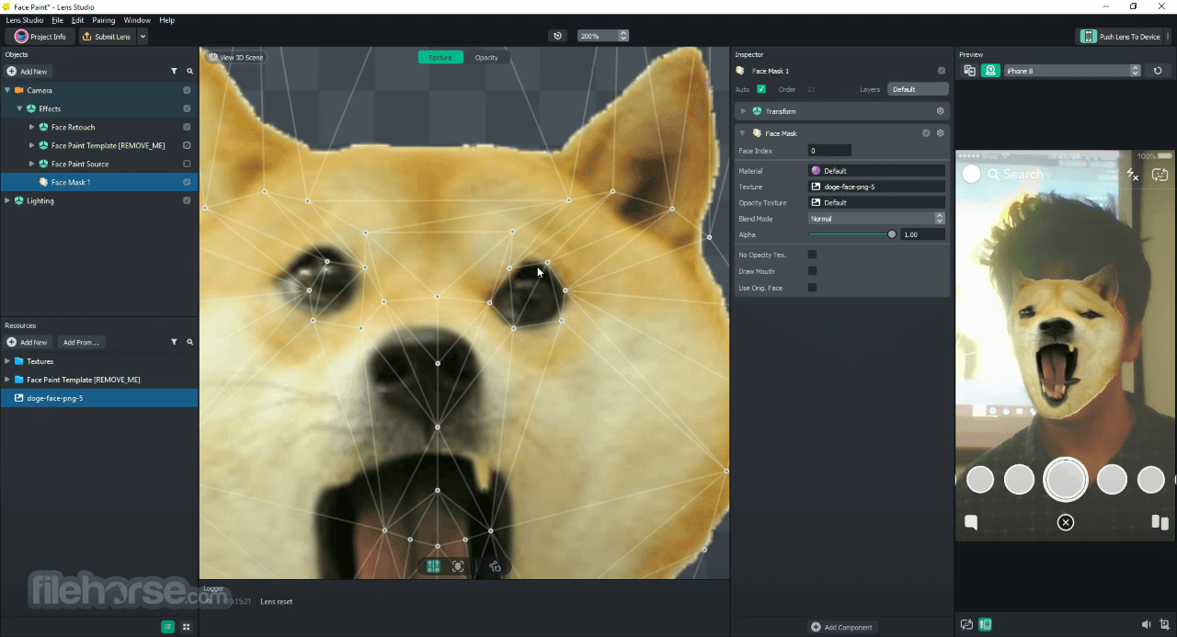Select Face Mask 1 in Objects tree

tap(99, 182)
